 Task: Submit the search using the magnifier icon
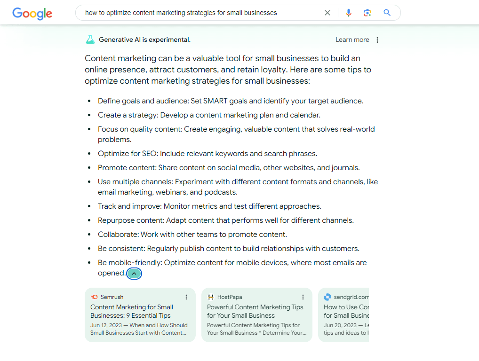coord(387,13)
